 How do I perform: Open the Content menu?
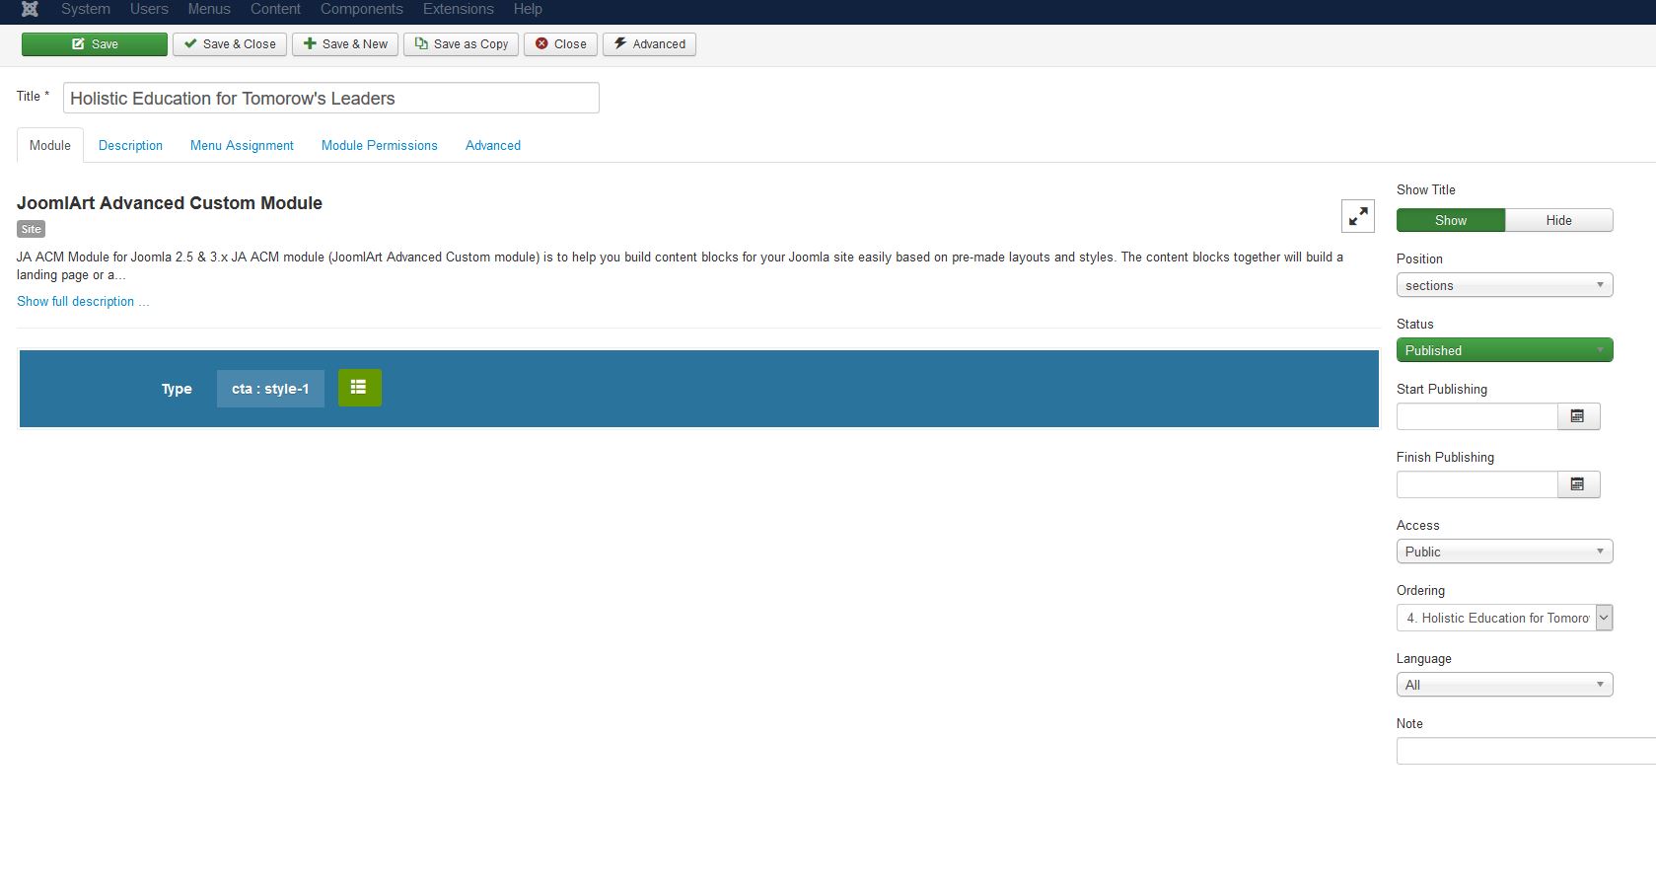click(x=275, y=9)
